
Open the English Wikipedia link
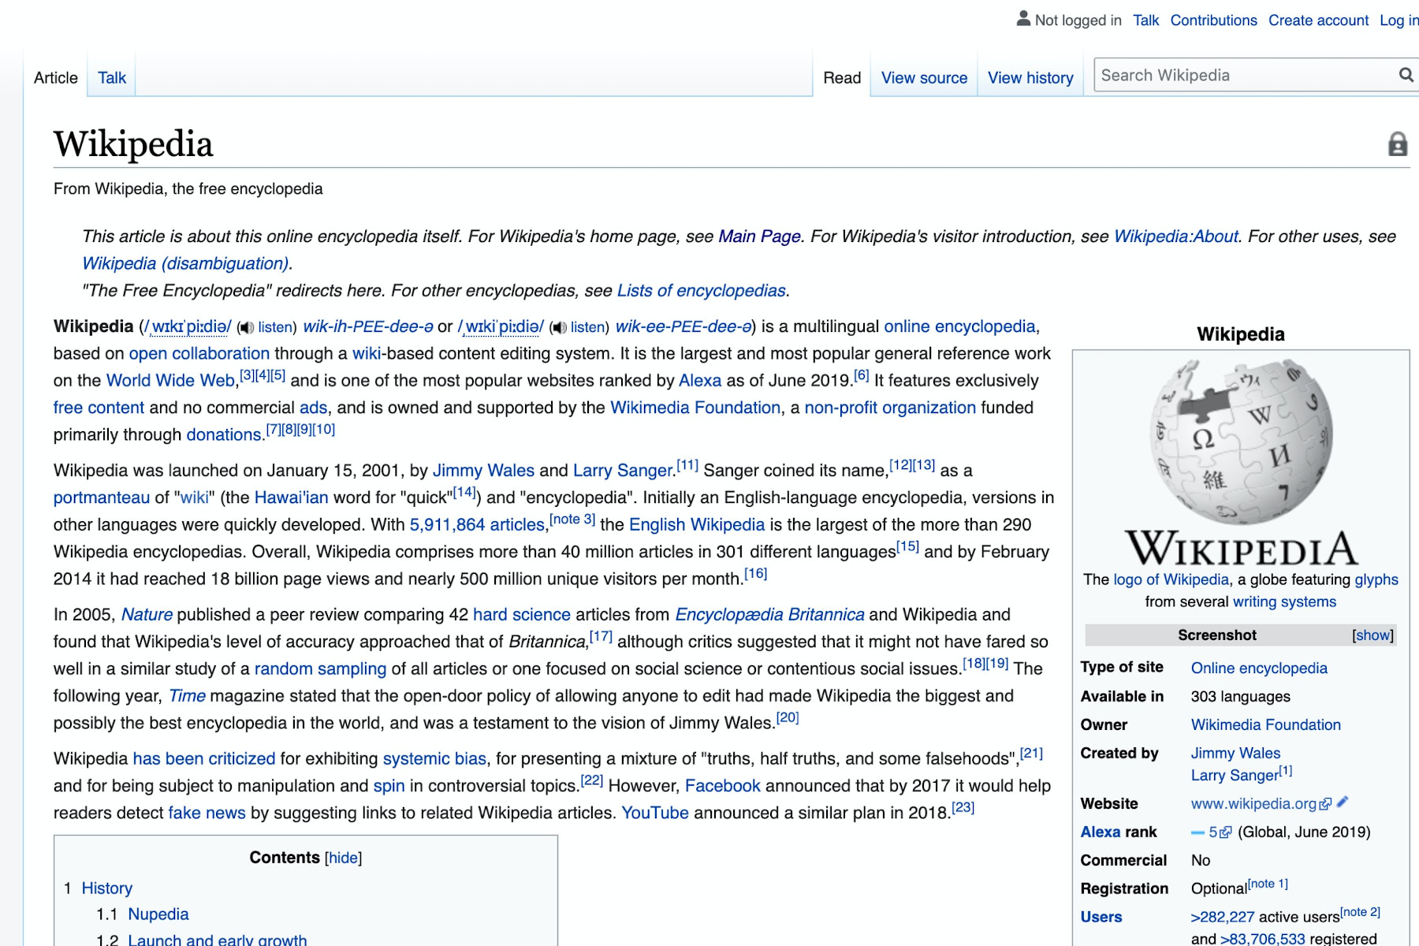pyautogui.click(x=697, y=525)
